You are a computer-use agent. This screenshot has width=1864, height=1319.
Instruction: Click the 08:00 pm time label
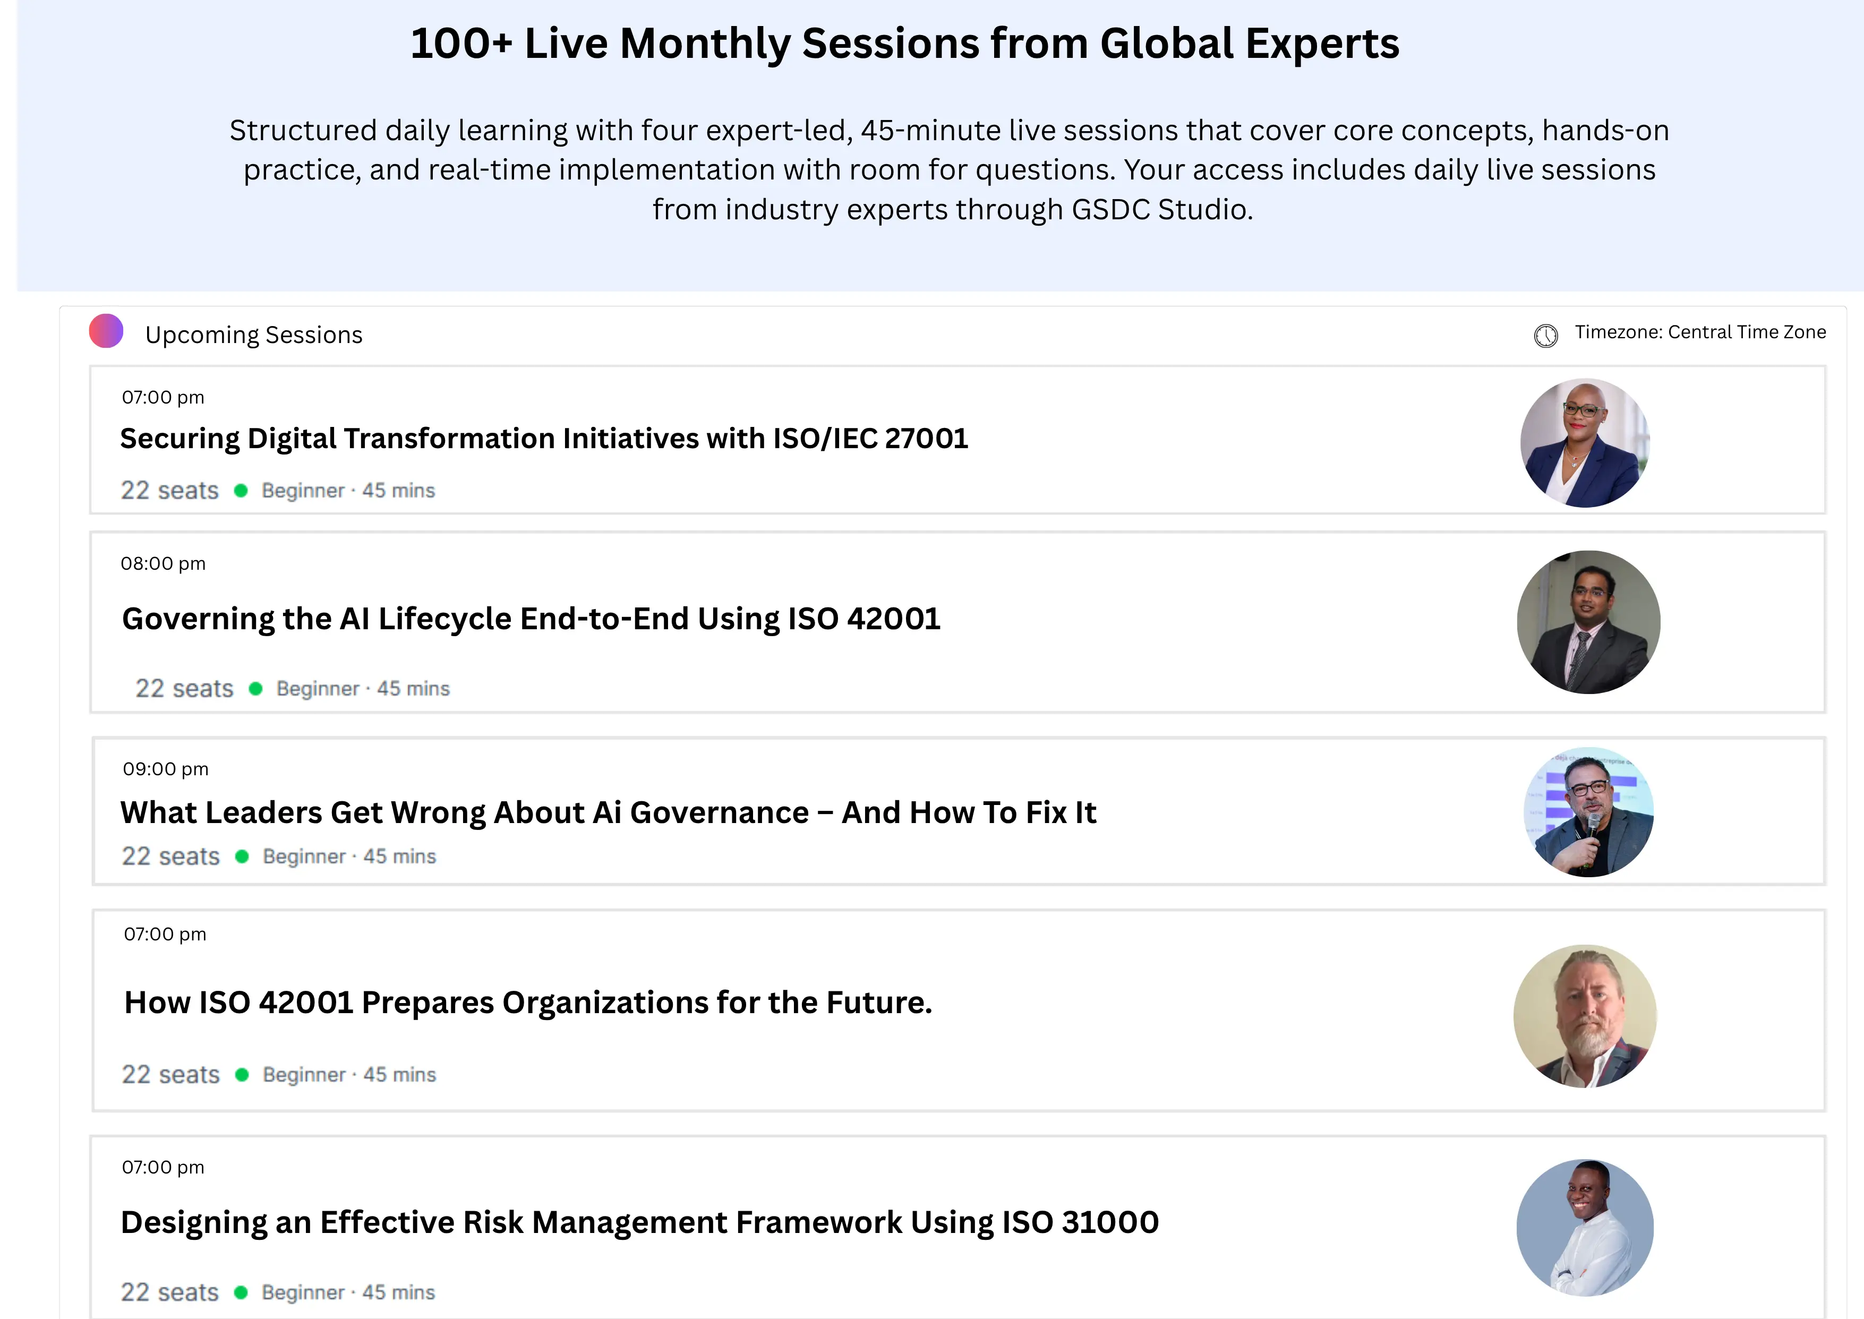tap(163, 564)
